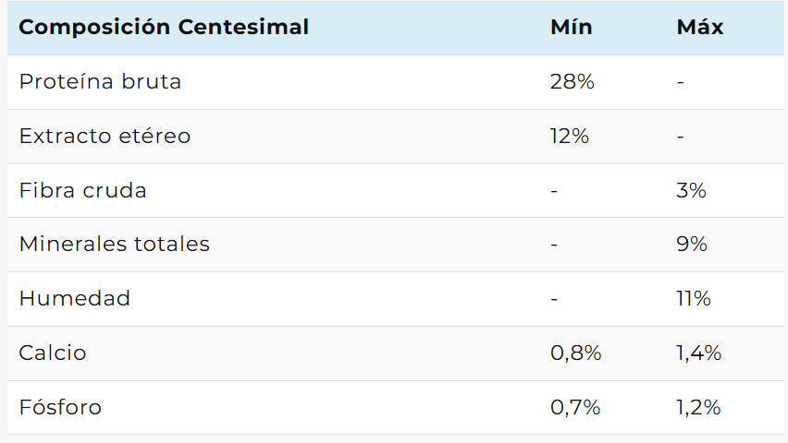This screenshot has width=788, height=443.
Task: Select the Máx column header
Action: (x=700, y=27)
